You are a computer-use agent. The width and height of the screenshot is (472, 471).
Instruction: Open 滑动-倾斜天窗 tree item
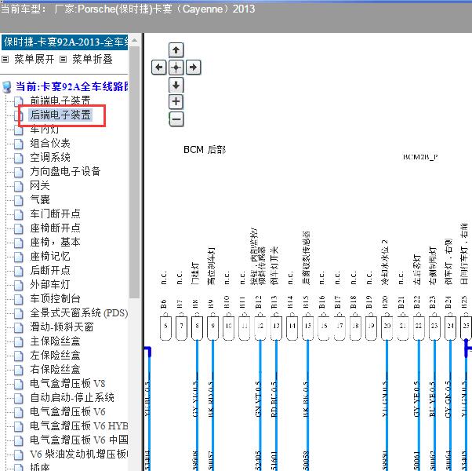click(x=62, y=327)
